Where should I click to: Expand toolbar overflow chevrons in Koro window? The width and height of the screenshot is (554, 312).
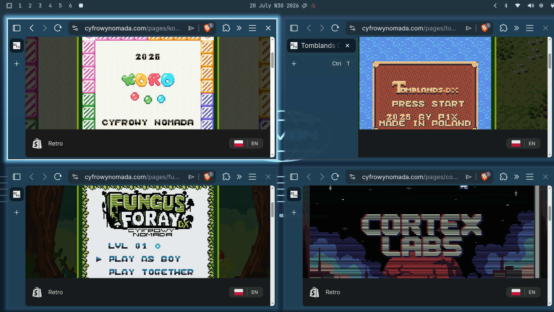pyautogui.click(x=239, y=28)
